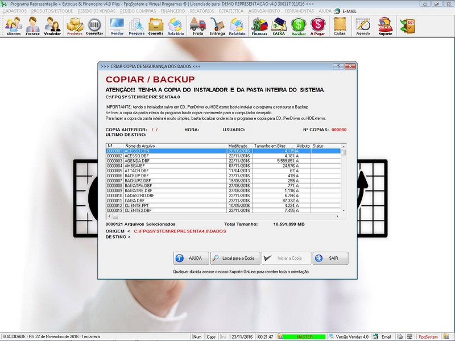The image size is (455, 341).
Task: Open the Agenda calendar icon
Action: (x=363, y=26)
